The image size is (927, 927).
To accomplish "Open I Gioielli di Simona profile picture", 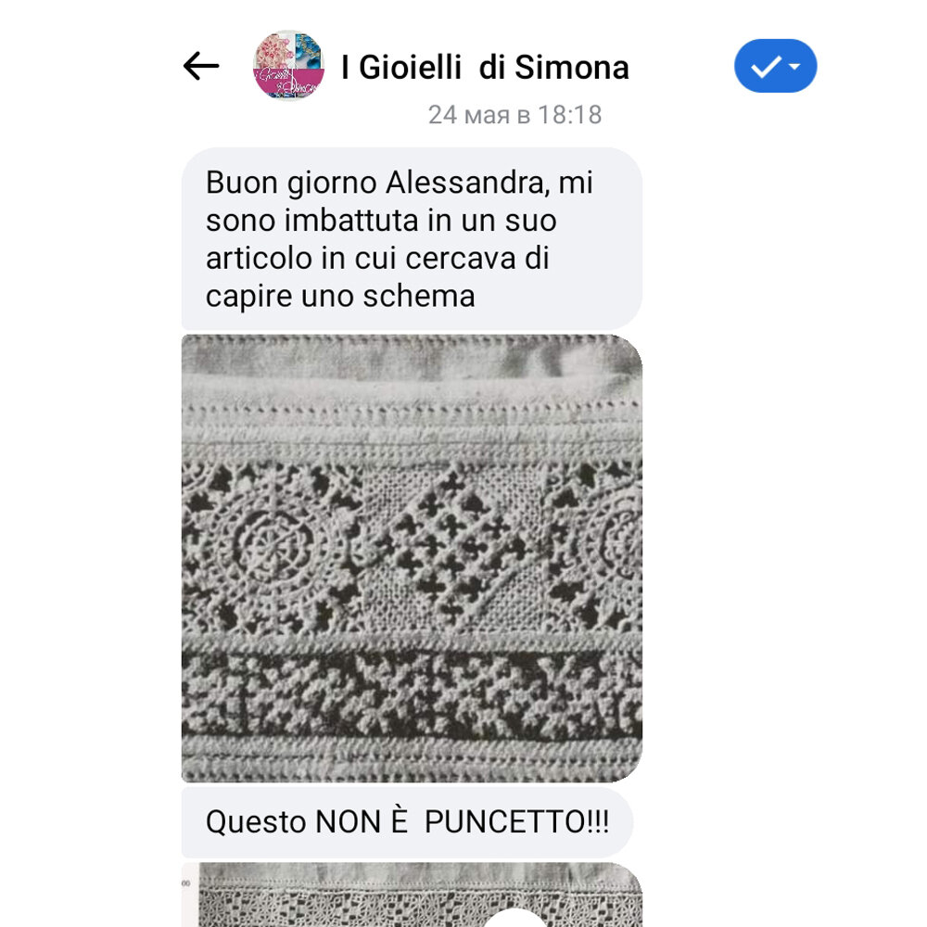I will pyautogui.click(x=288, y=65).
